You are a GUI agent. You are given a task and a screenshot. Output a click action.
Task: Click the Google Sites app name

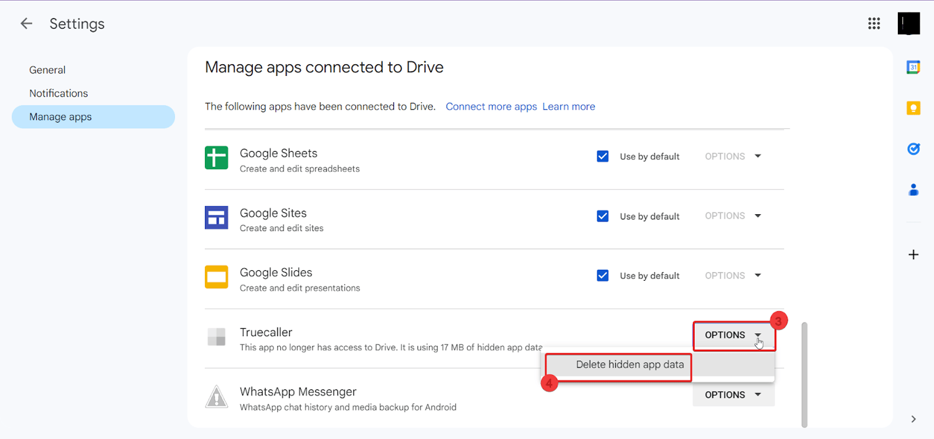pyautogui.click(x=273, y=213)
